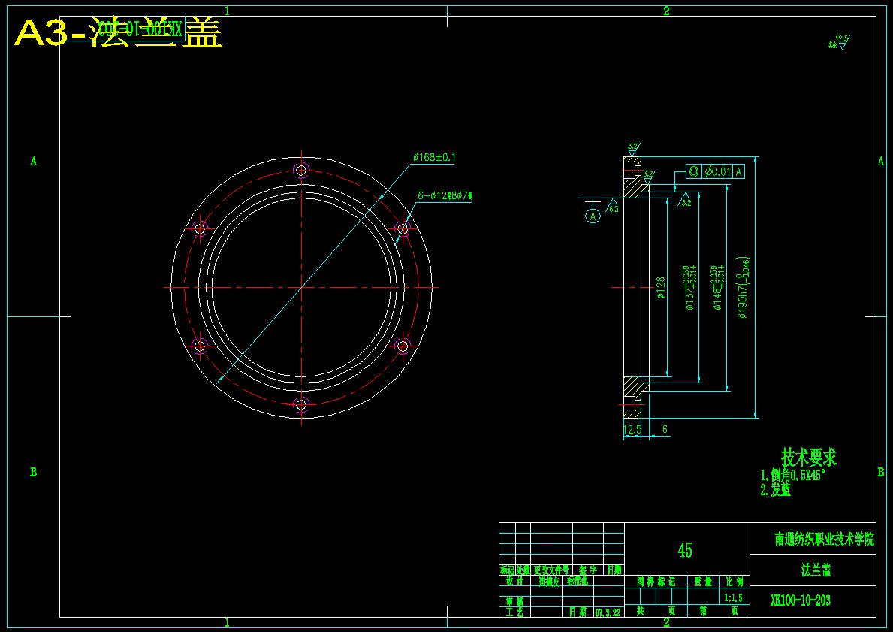
Task: Select the ø168±0.1 bolt circle dimension text
Action: click(x=434, y=157)
